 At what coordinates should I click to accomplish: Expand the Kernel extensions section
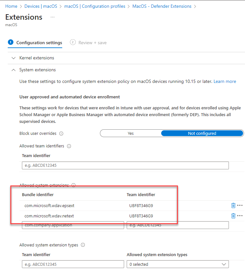pyautogui.click(x=37, y=58)
